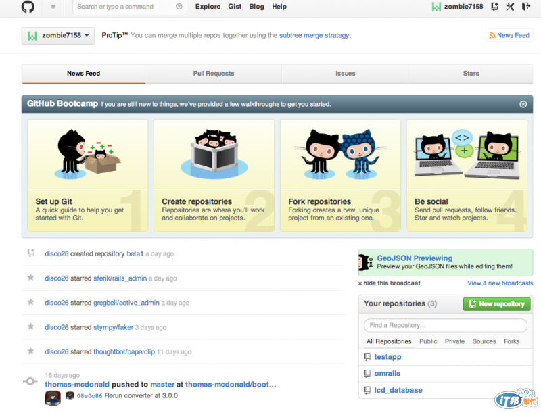The width and height of the screenshot is (541, 413).
Task: Open account settings tools icon
Action: pyautogui.click(x=510, y=7)
